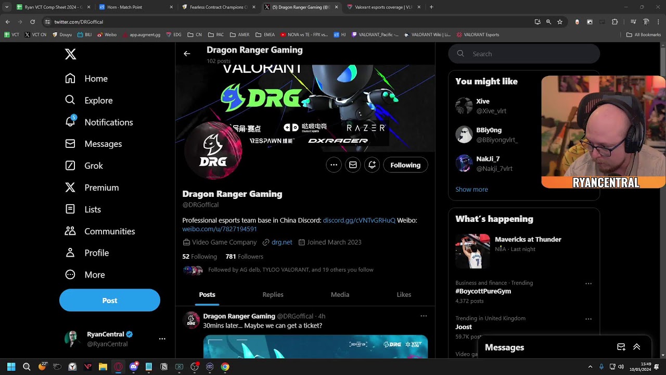Image resolution: width=666 pixels, height=375 pixels.
Task: Open the browser tab search dropdown
Action: (x=7, y=7)
